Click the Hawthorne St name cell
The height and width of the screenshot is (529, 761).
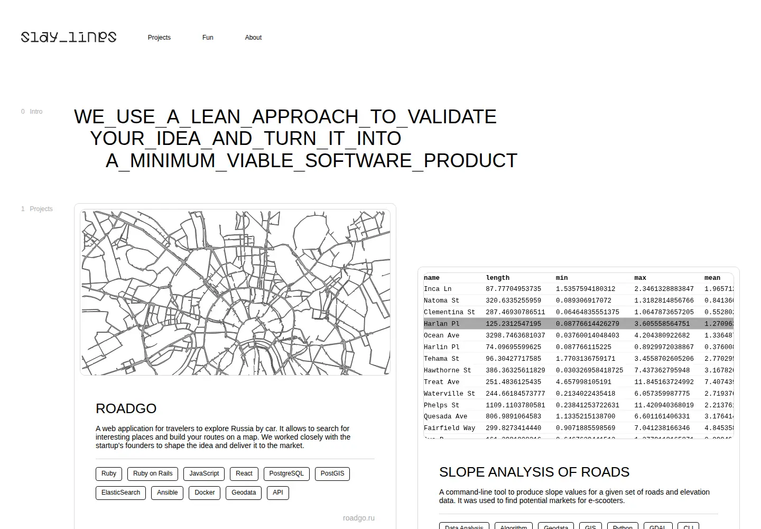point(447,370)
